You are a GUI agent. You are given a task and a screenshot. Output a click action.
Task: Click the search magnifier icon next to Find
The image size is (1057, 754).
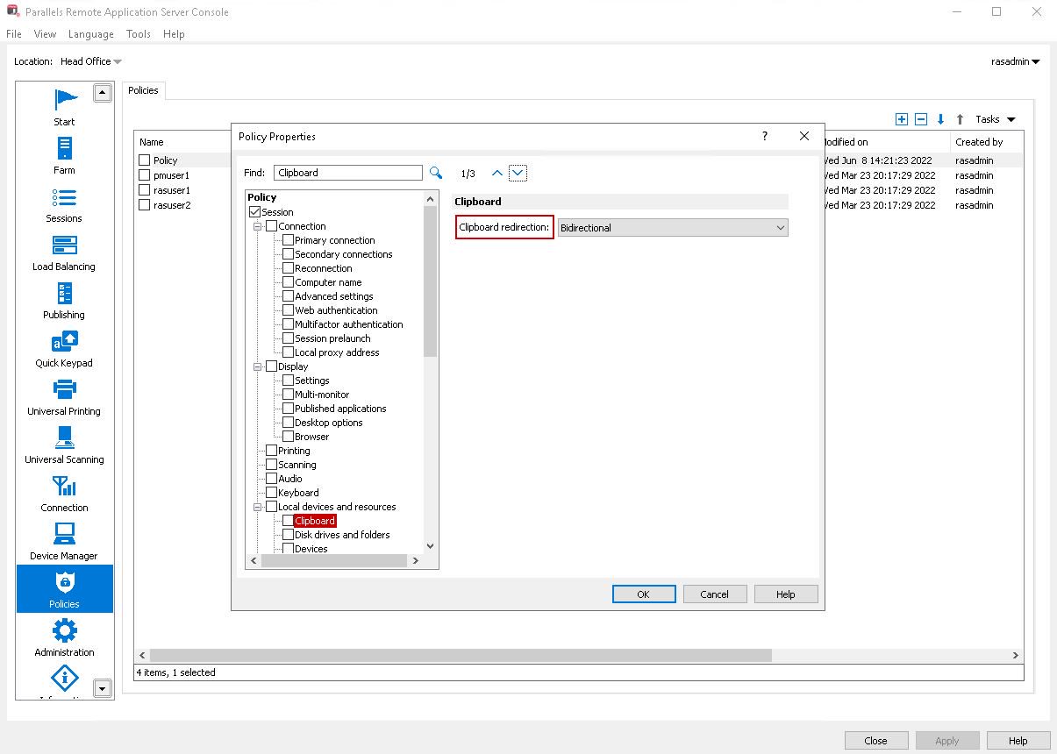tap(436, 173)
